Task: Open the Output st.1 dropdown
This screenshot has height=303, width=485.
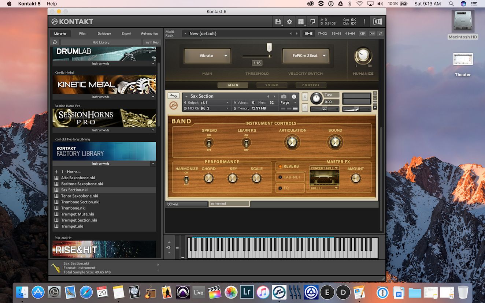Action: (x=207, y=102)
